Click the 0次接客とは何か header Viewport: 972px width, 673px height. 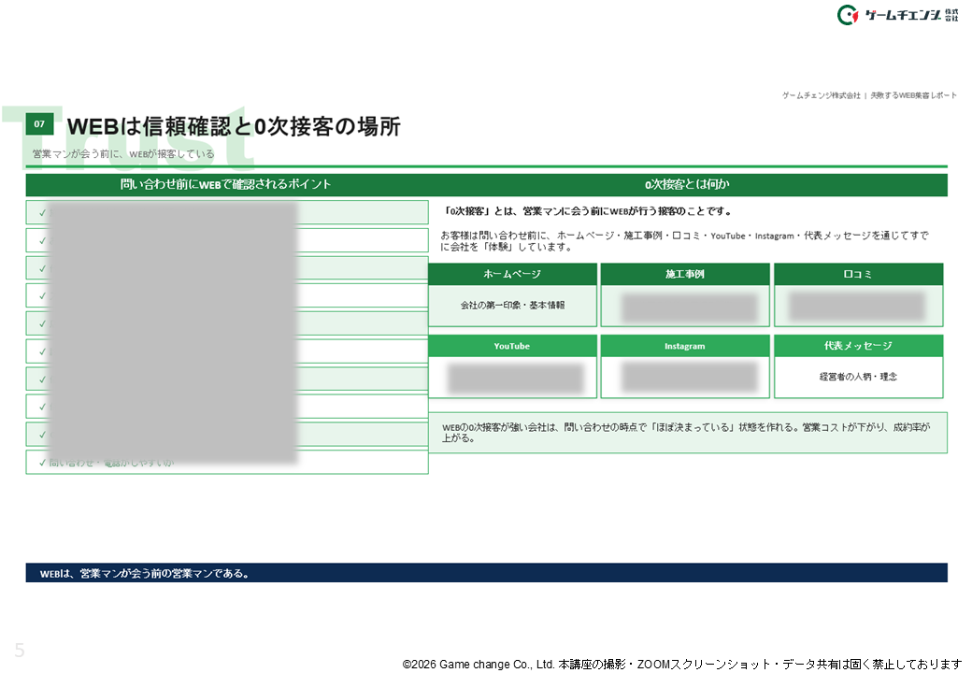click(687, 185)
